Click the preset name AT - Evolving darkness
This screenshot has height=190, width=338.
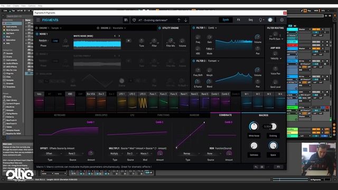(x=153, y=20)
